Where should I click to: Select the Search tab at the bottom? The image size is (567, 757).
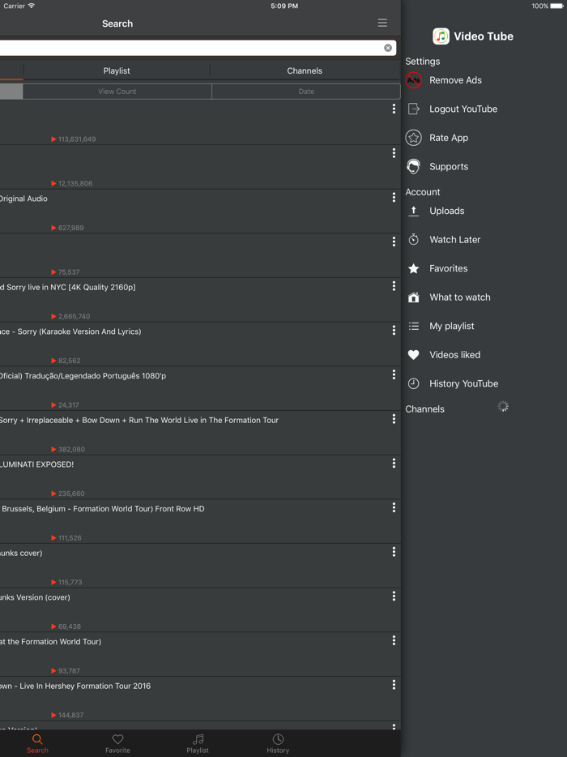(37, 743)
